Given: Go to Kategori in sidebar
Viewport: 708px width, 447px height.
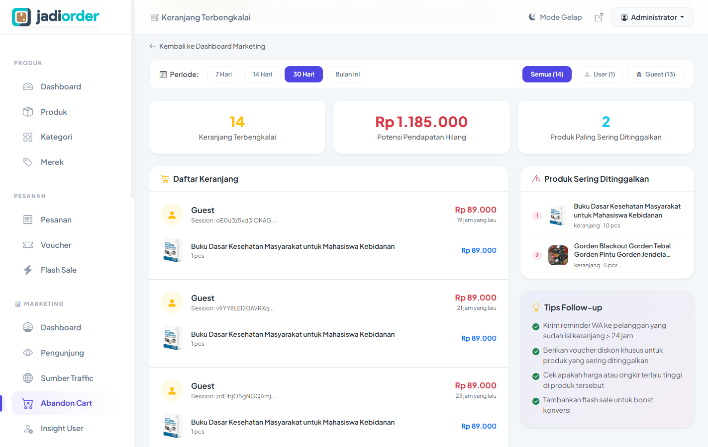Looking at the screenshot, I should (56, 137).
